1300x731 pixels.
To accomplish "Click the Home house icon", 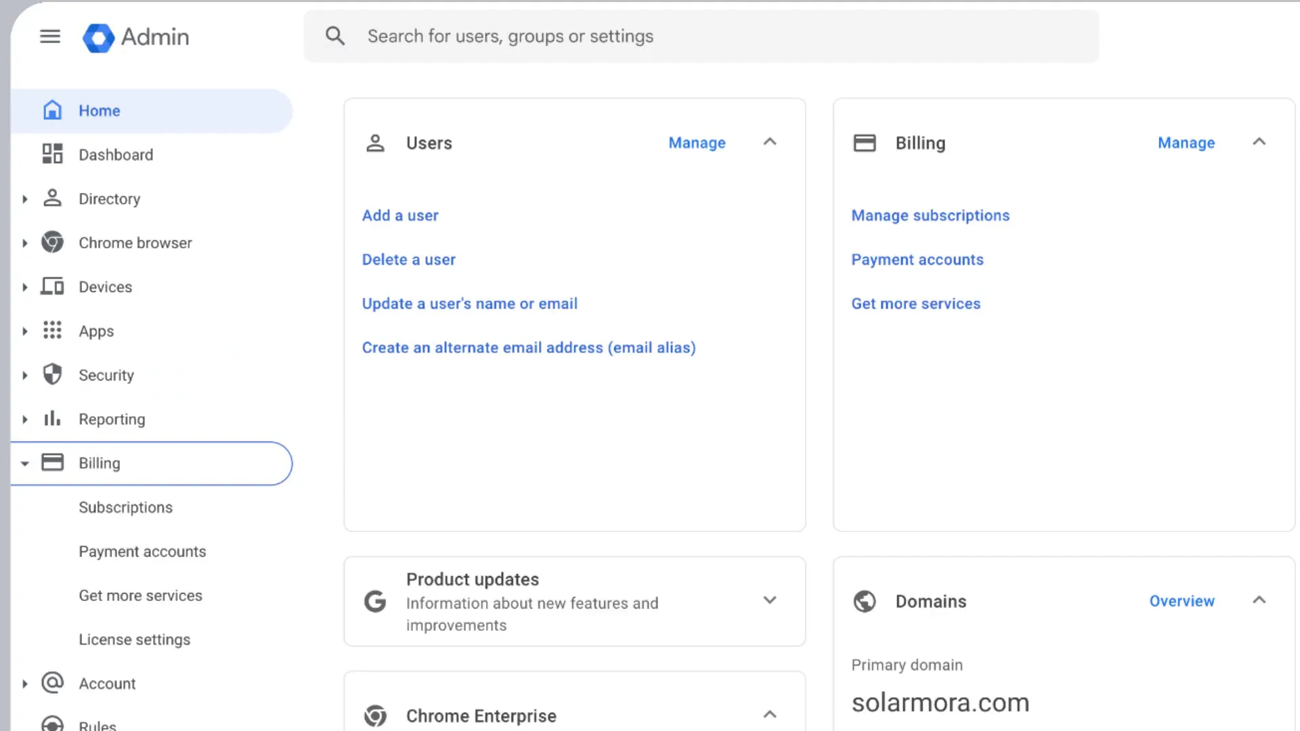I will (x=52, y=110).
